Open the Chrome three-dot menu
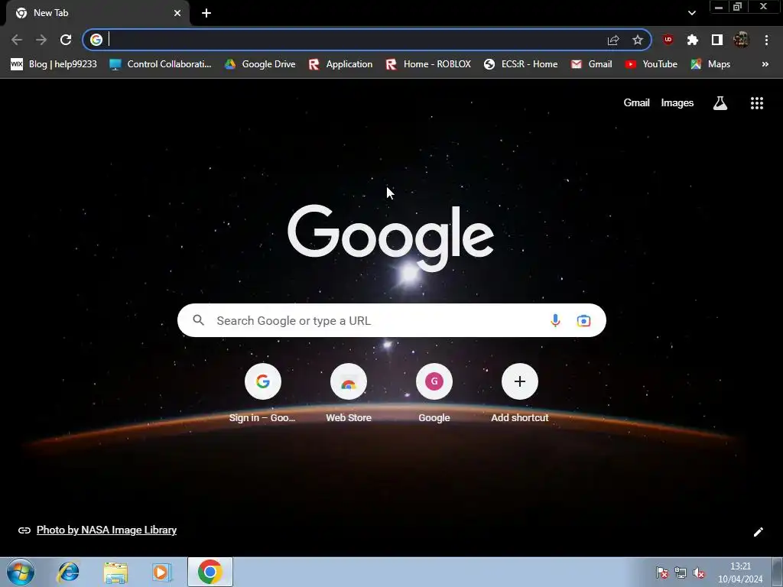This screenshot has width=783, height=587. [x=766, y=40]
